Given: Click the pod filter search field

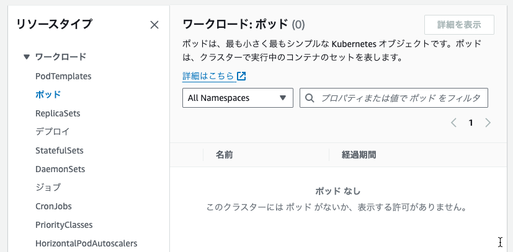Looking at the screenshot, I should pyautogui.click(x=393, y=98).
